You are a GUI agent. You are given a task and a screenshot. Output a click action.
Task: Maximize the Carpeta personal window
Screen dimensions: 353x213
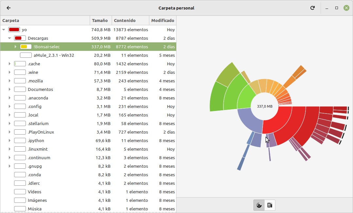tap(336, 8)
